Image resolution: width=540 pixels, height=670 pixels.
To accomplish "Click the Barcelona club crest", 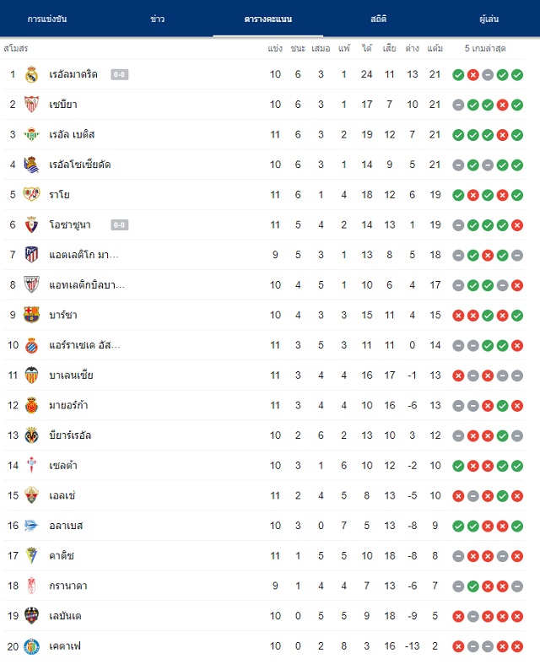I will click(x=31, y=315).
